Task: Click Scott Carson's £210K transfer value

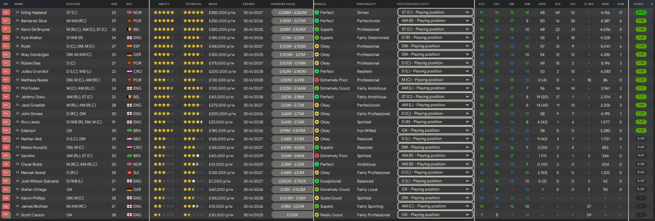Action: coord(292,215)
